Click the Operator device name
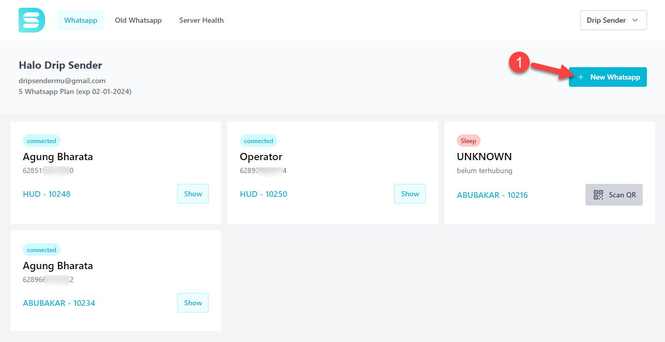 pyautogui.click(x=261, y=157)
